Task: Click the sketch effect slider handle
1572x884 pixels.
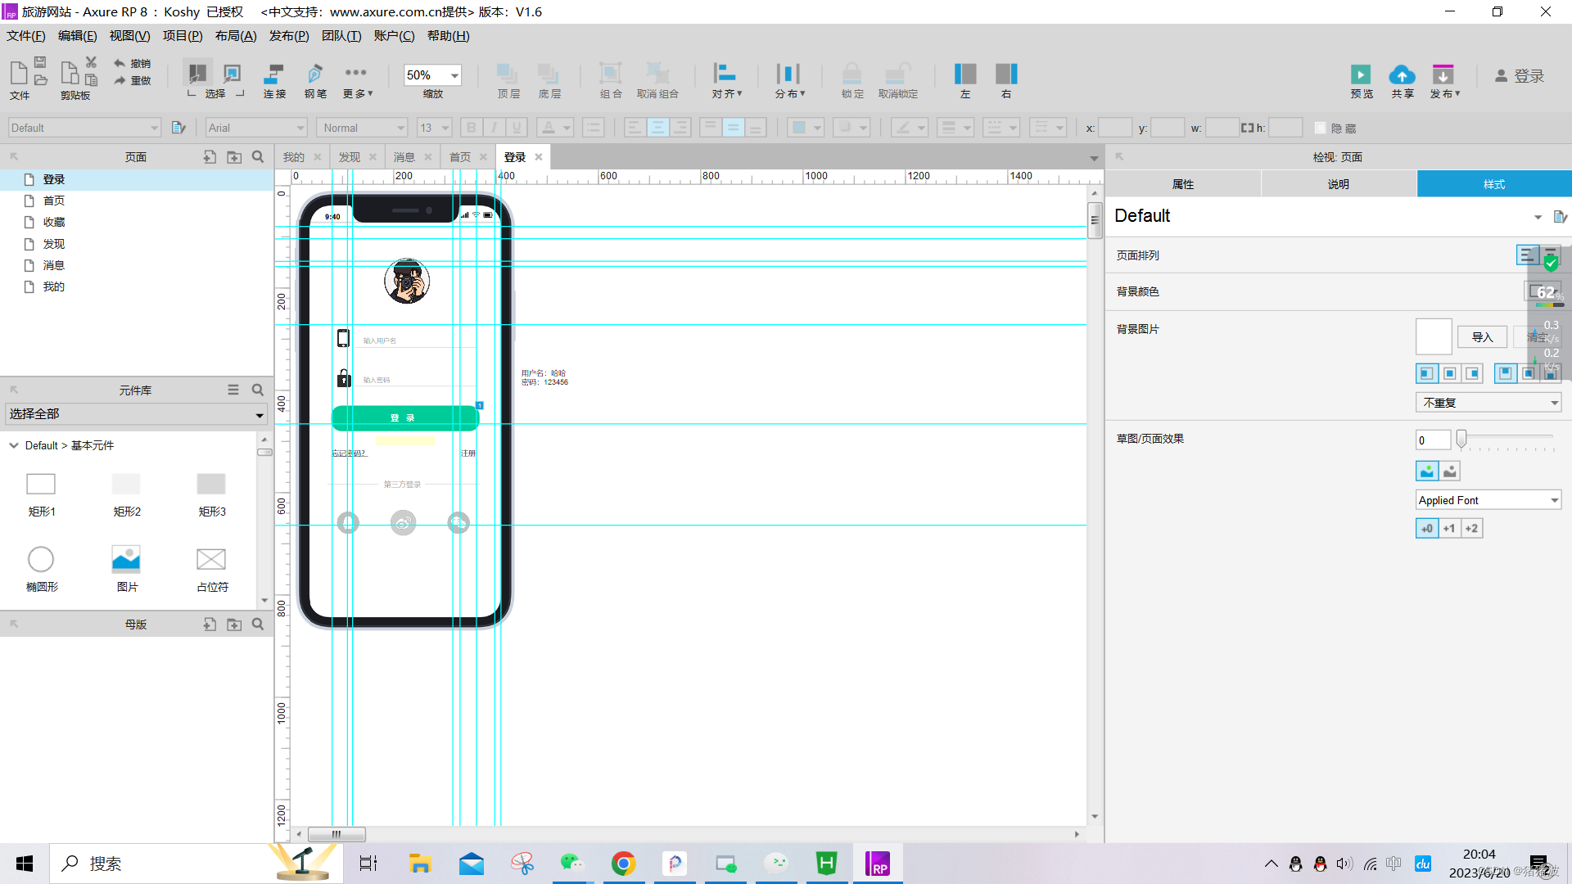Action: (1461, 439)
